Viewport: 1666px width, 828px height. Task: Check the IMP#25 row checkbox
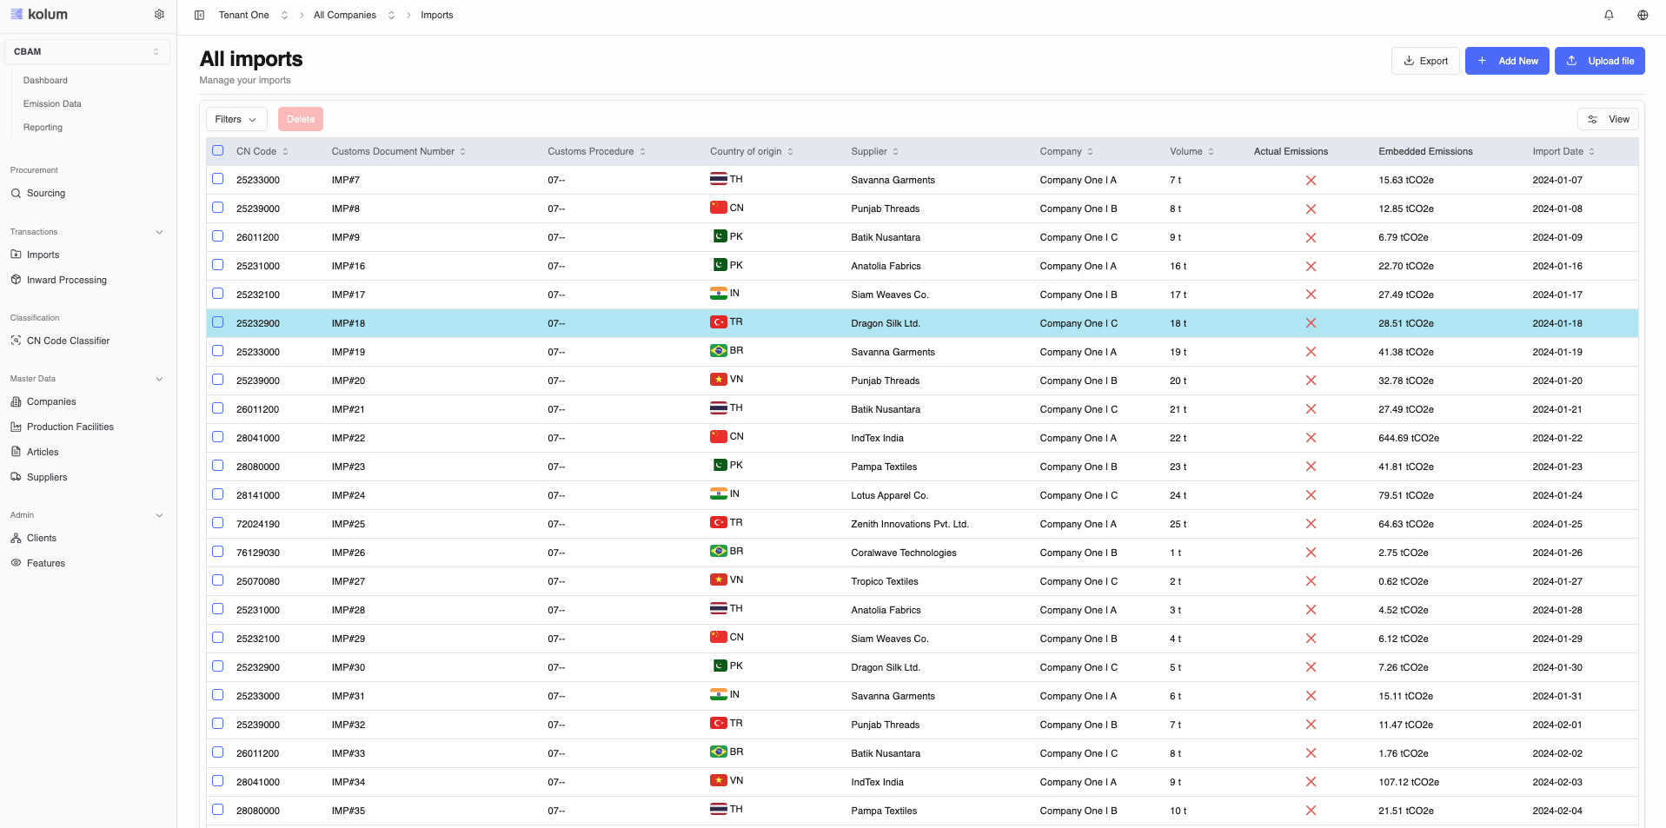pyautogui.click(x=218, y=523)
